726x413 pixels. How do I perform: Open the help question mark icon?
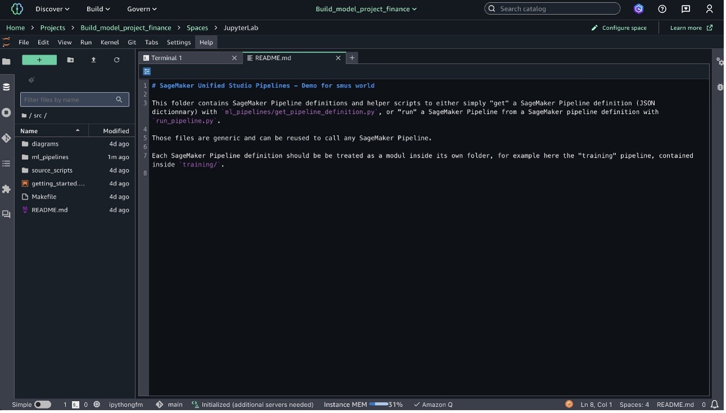tap(662, 9)
